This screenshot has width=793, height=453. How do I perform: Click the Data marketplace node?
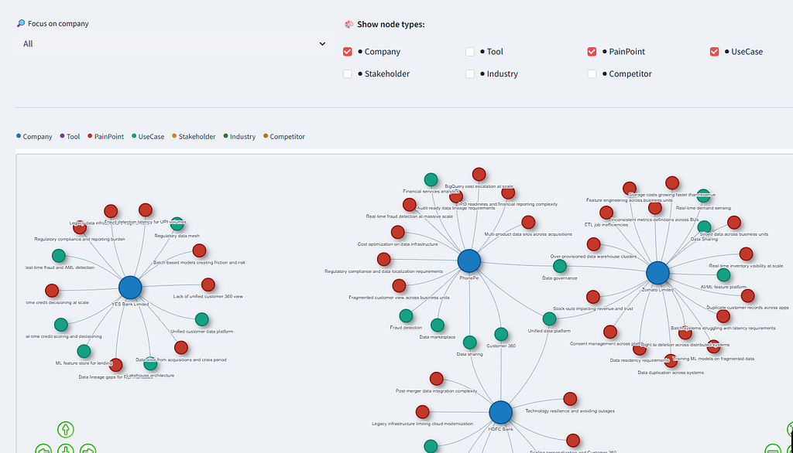click(x=438, y=325)
